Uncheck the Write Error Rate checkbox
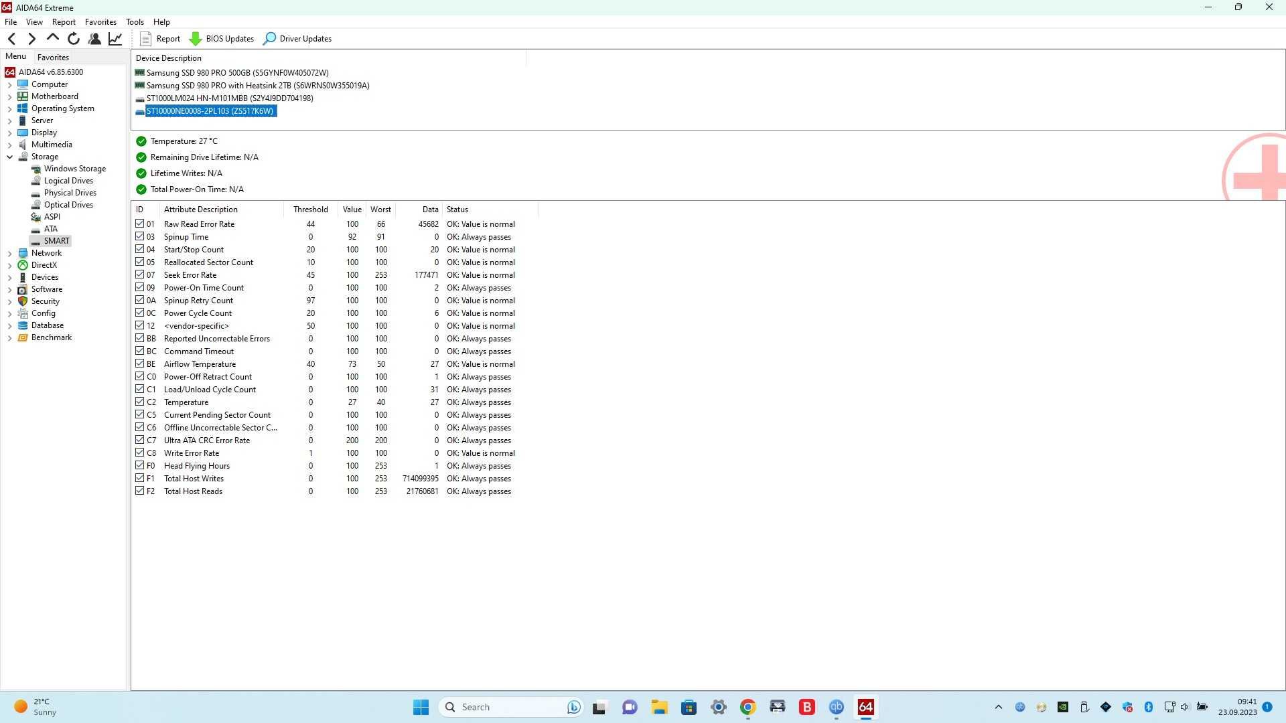Viewport: 1286px width, 723px height. (x=139, y=453)
